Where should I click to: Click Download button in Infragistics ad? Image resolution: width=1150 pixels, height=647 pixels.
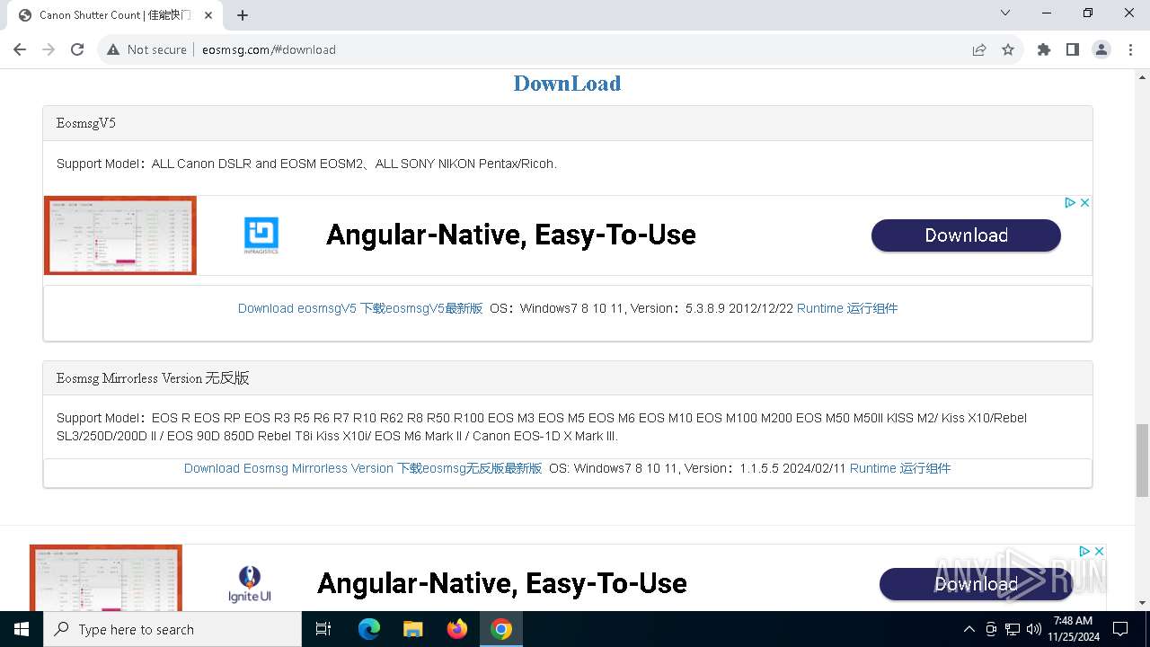tap(966, 235)
